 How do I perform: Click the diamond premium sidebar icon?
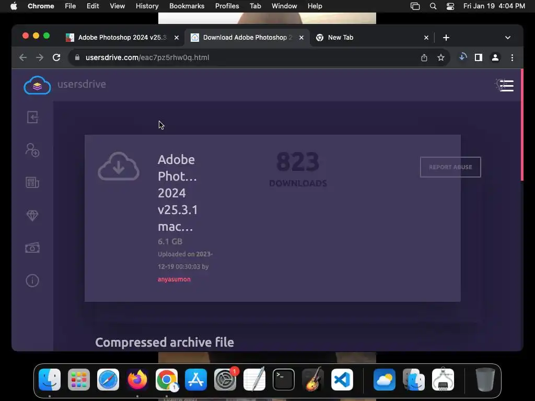[32, 215]
